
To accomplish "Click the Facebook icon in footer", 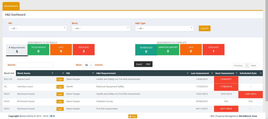I will pos(51,116).
